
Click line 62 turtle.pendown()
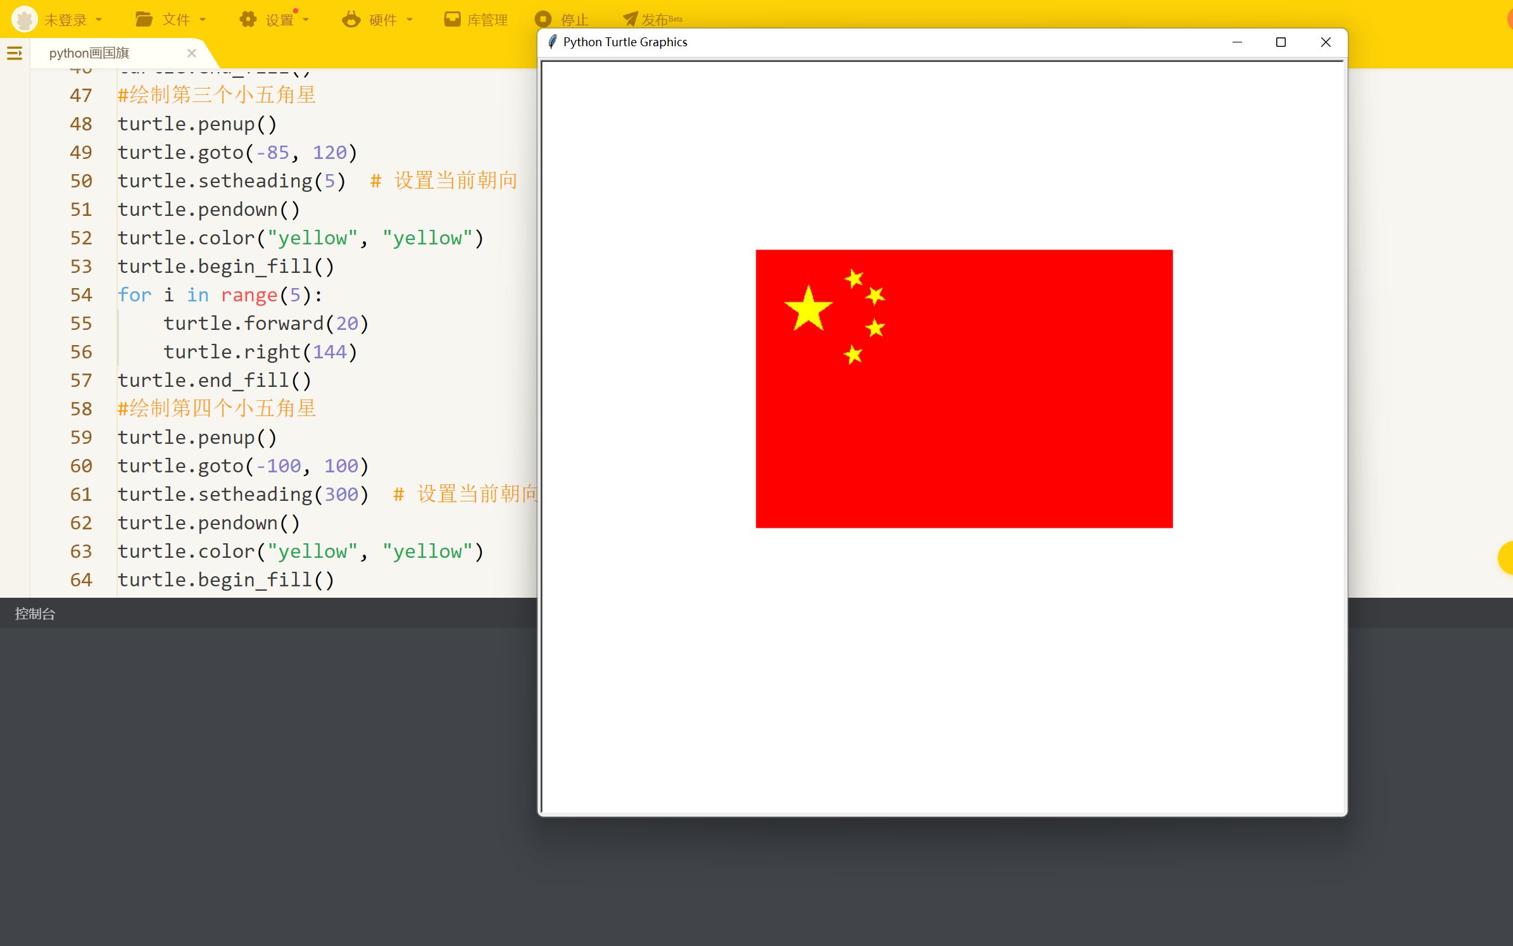209,523
